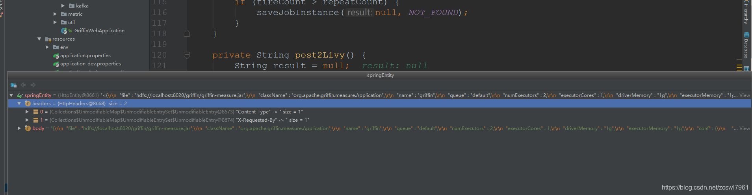
Task: Click the metric folder icon
Action: click(64, 14)
